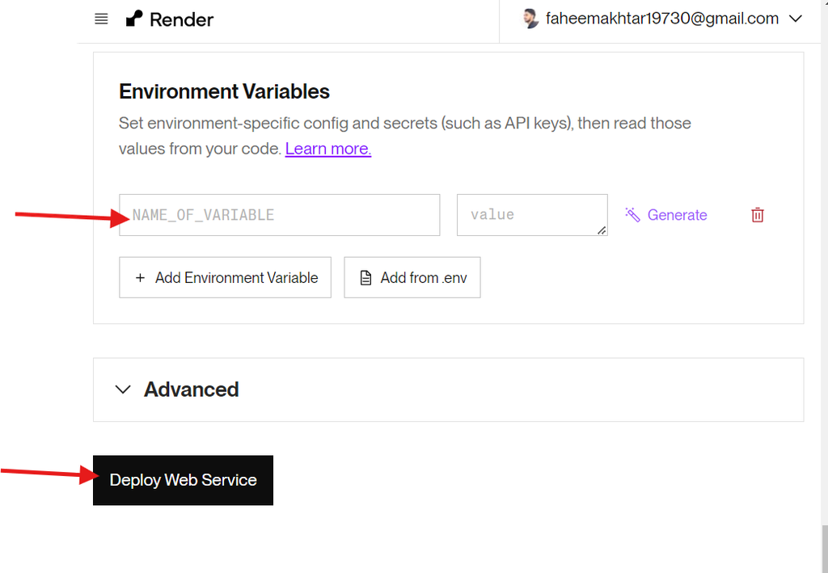
Task: Click the plus icon in Add Environment Variable
Action: click(x=140, y=278)
